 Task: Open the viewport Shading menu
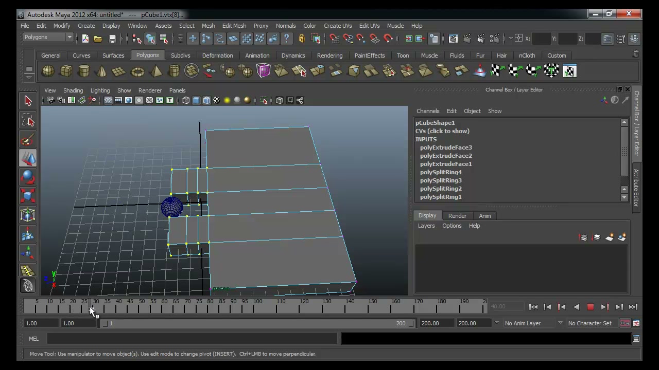[73, 90]
